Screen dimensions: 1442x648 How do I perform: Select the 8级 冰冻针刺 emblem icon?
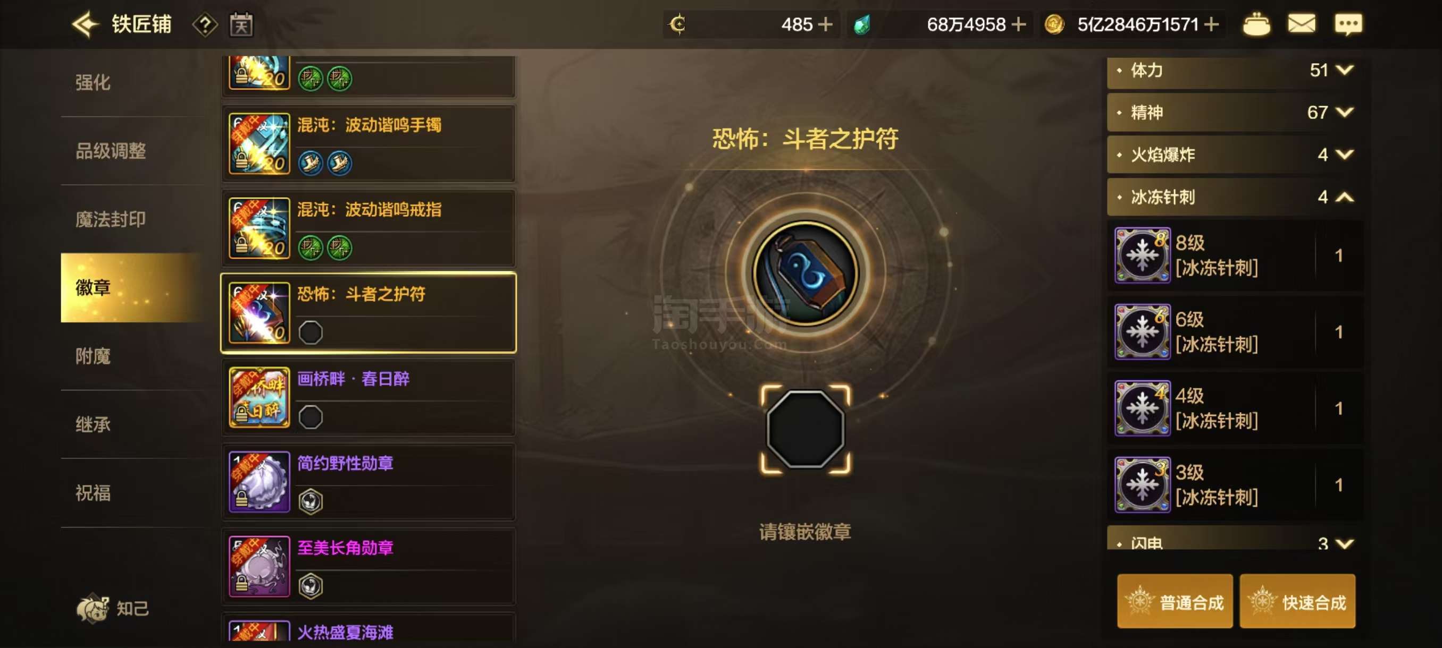pyautogui.click(x=1142, y=255)
